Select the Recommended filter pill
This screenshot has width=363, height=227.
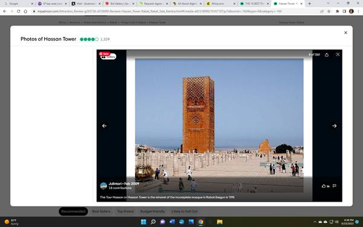(73, 211)
